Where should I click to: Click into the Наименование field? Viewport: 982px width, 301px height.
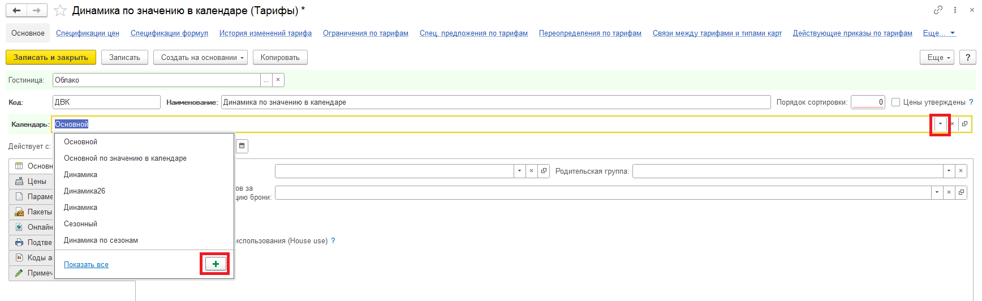[496, 102]
